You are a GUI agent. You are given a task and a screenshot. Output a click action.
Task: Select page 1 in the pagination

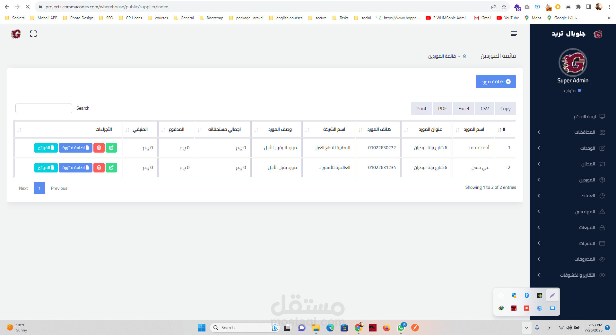(x=39, y=188)
